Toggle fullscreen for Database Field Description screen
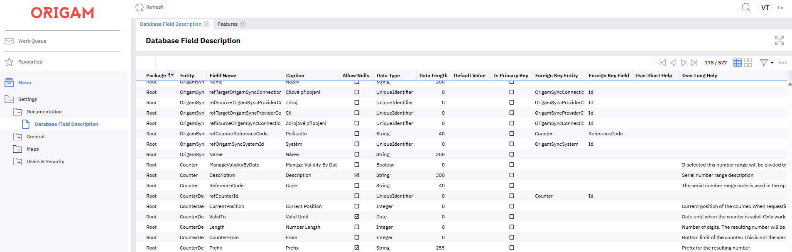Image resolution: width=792 pixels, height=252 pixels. pos(779,40)
